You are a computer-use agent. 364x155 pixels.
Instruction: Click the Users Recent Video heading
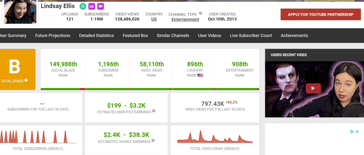tap(289, 55)
